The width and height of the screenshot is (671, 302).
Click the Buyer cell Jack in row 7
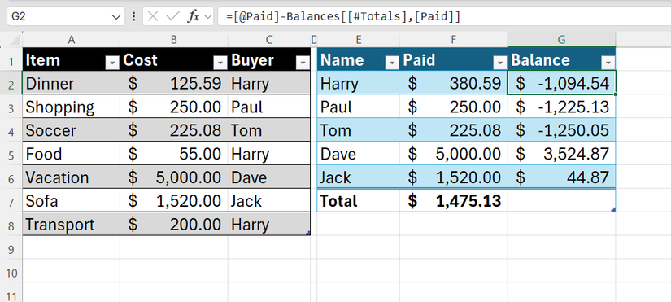point(268,201)
